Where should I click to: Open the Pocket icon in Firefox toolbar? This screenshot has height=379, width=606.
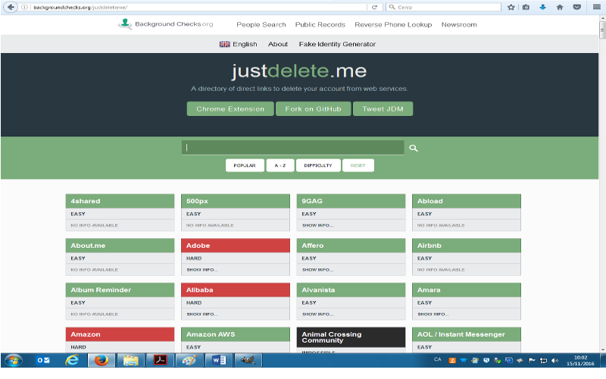click(576, 7)
